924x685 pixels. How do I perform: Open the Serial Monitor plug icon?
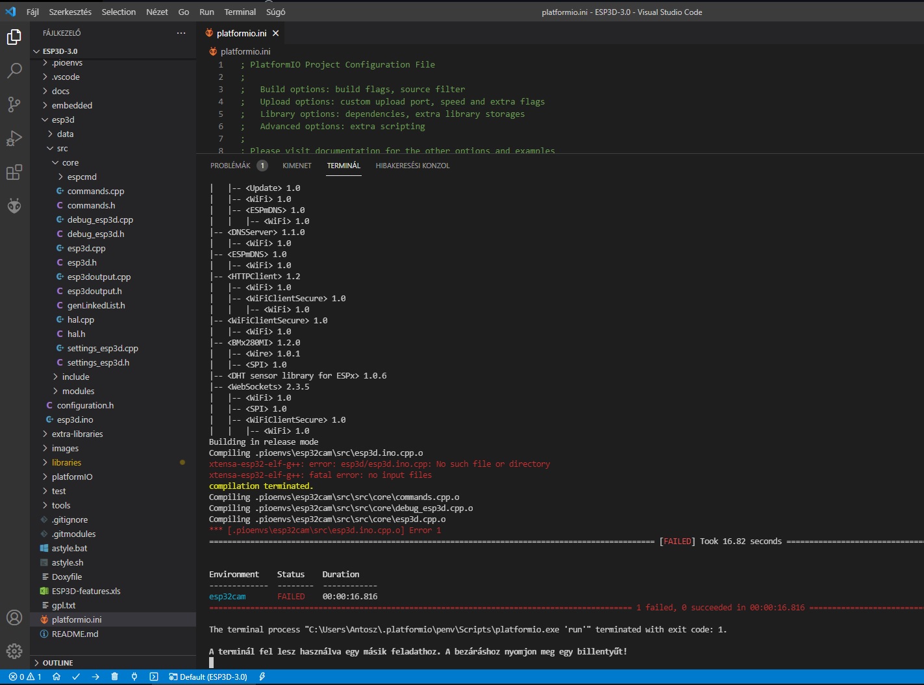point(134,677)
